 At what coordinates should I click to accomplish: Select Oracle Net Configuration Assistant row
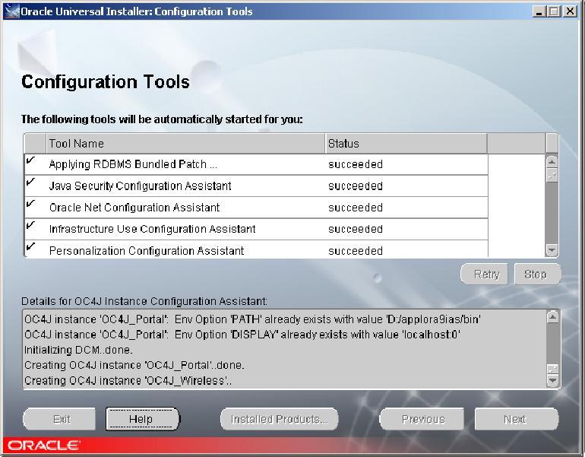point(256,208)
